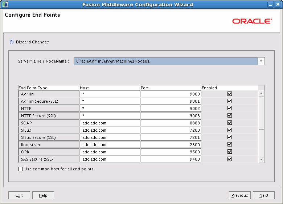Select the Admin Secure (SSL) type cell
The width and height of the screenshot is (283, 204).
pos(49,101)
